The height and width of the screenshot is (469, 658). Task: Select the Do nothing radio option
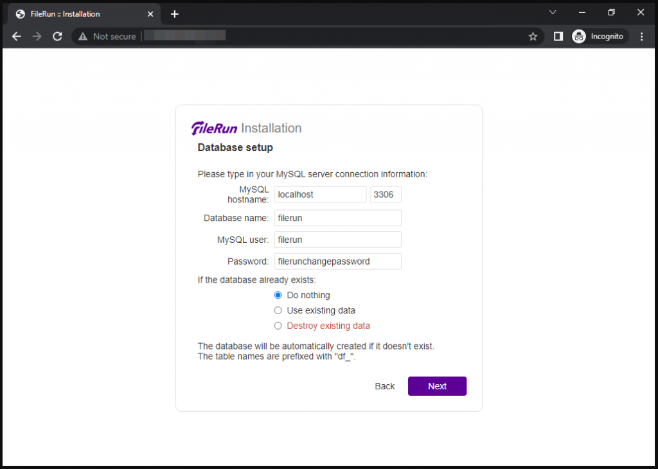pyautogui.click(x=278, y=295)
